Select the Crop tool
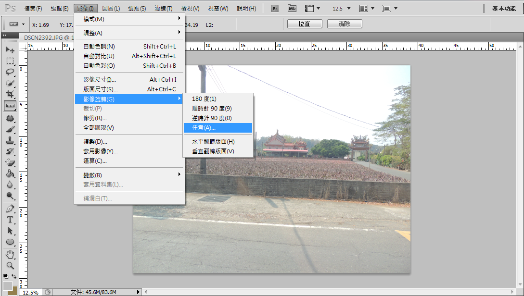Viewport: 524px width, 296px height. [x=10, y=94]
